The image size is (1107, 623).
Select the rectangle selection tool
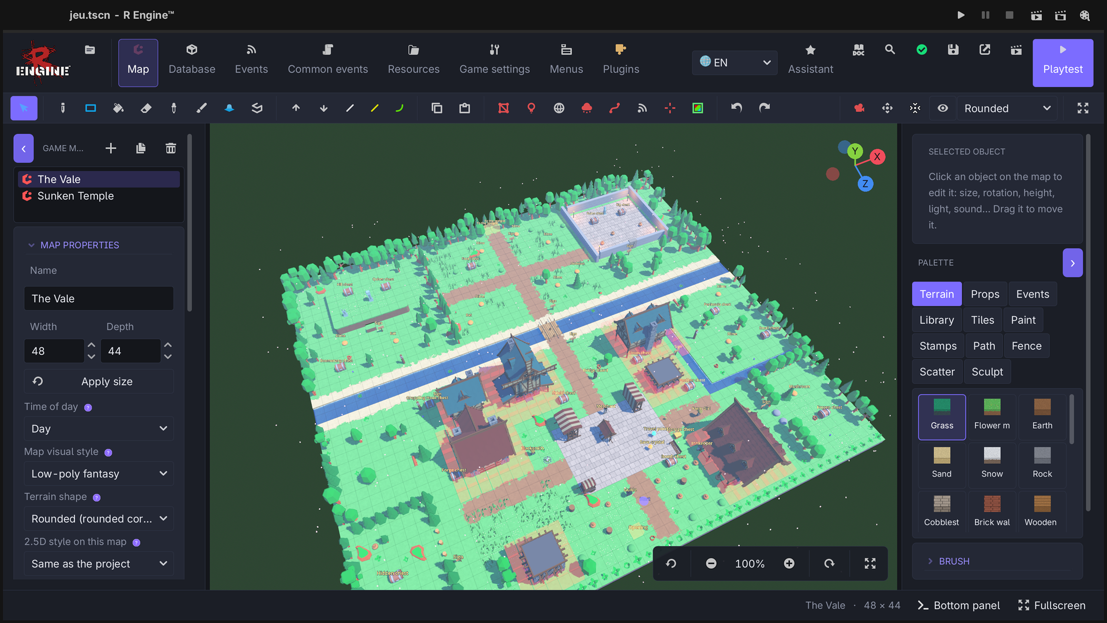[x=91, y=108]
